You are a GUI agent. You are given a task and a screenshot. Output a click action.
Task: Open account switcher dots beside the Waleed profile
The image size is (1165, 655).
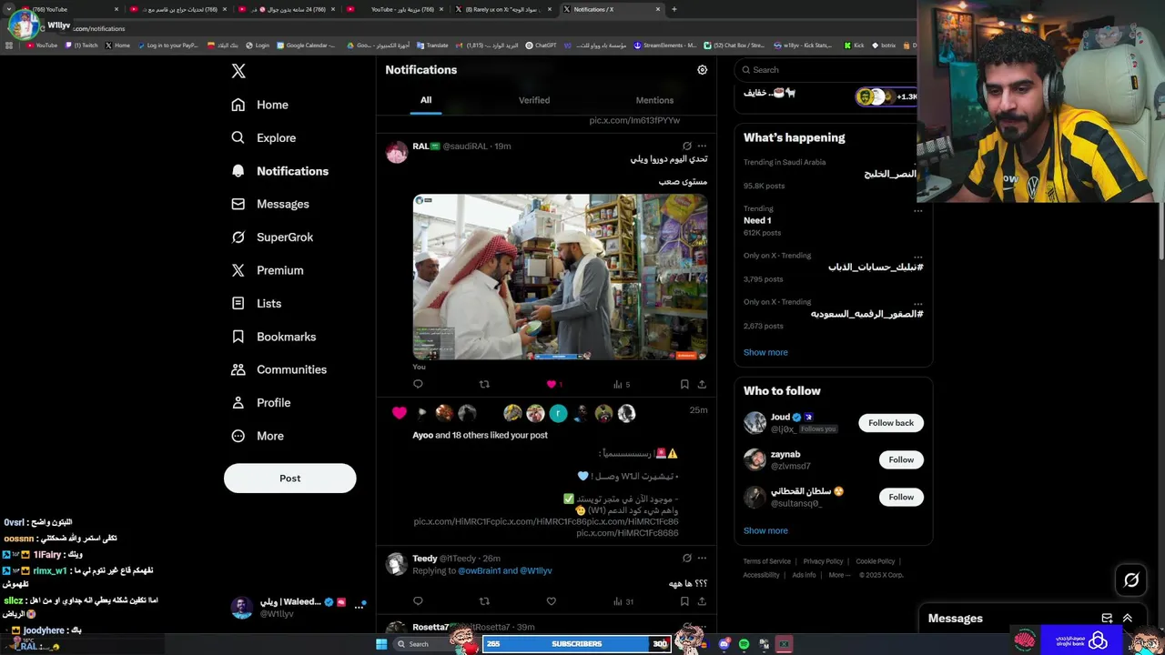point(359,607)
